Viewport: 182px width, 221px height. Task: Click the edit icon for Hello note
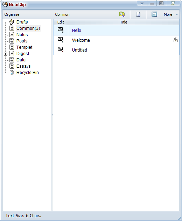[61, 30]
